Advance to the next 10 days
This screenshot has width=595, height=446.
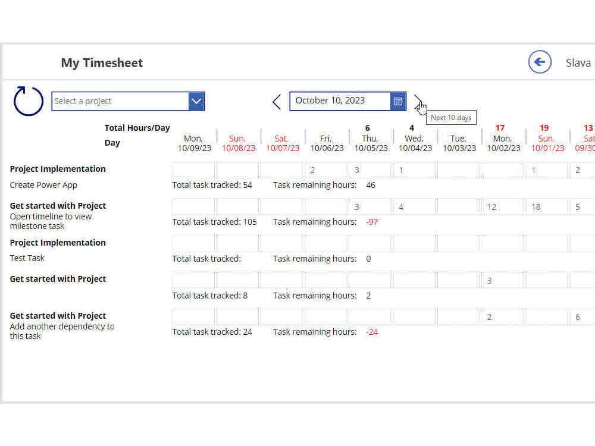[418, 102]
